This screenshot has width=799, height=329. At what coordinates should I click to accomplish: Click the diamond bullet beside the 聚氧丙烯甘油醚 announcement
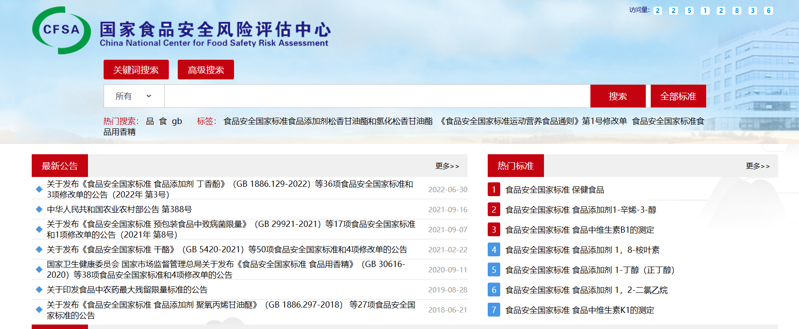pos(39,310)
